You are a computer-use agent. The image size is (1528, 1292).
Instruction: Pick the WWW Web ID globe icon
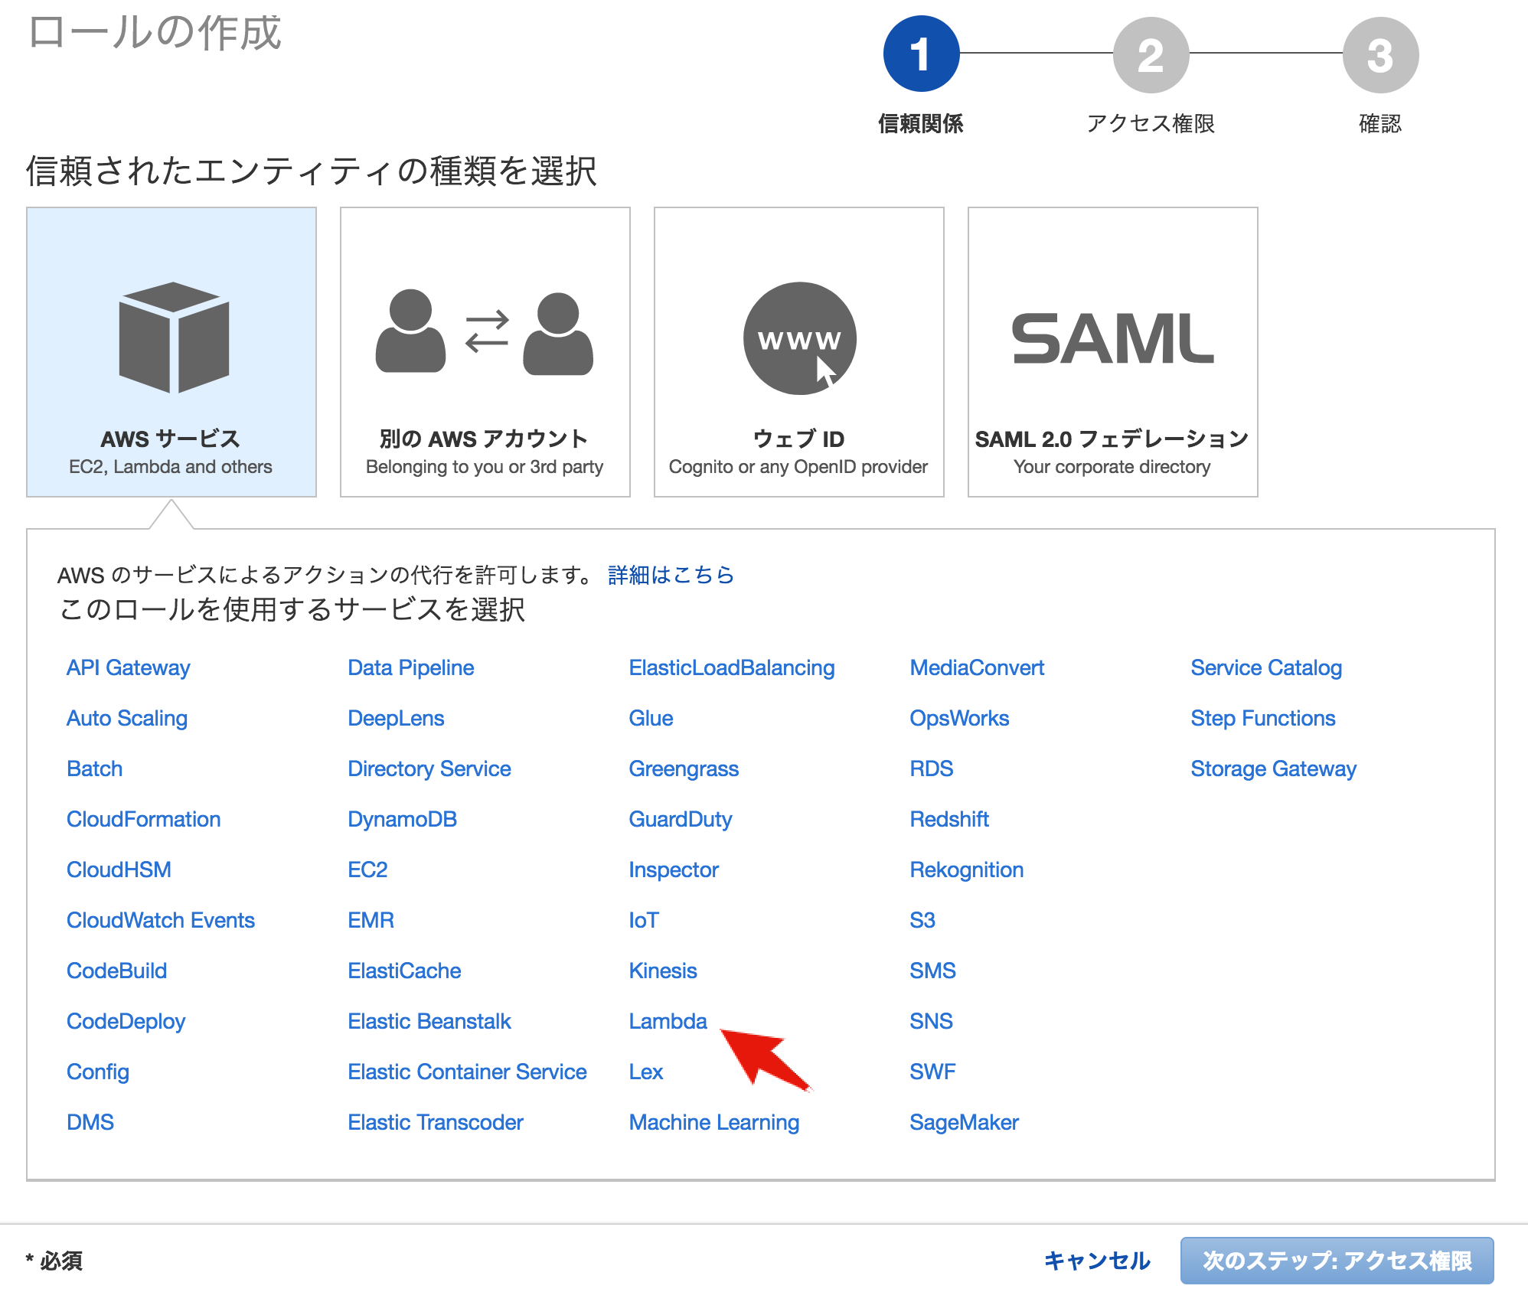799,338
